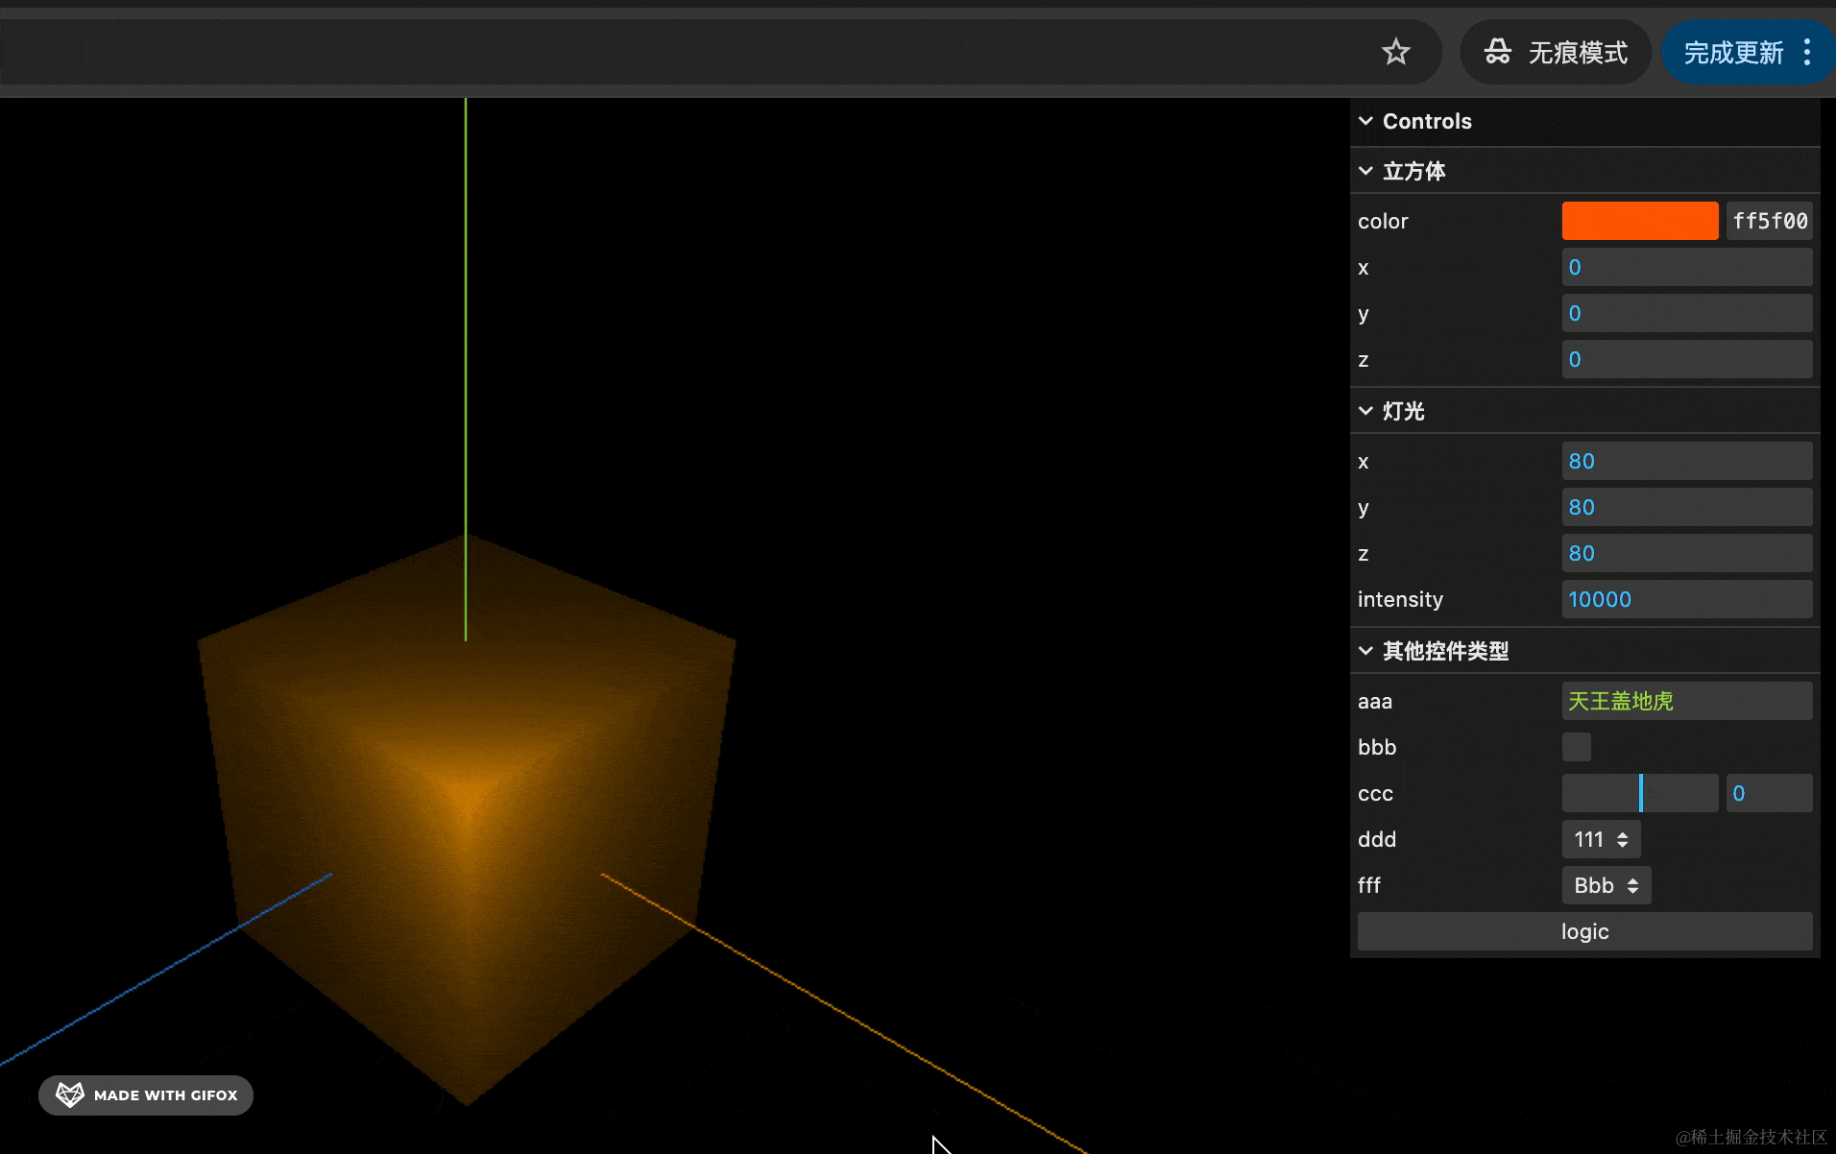Toggle the bbb checkbox
The height and width of the screenshot is (1154, 1836).
(1576, 747)
